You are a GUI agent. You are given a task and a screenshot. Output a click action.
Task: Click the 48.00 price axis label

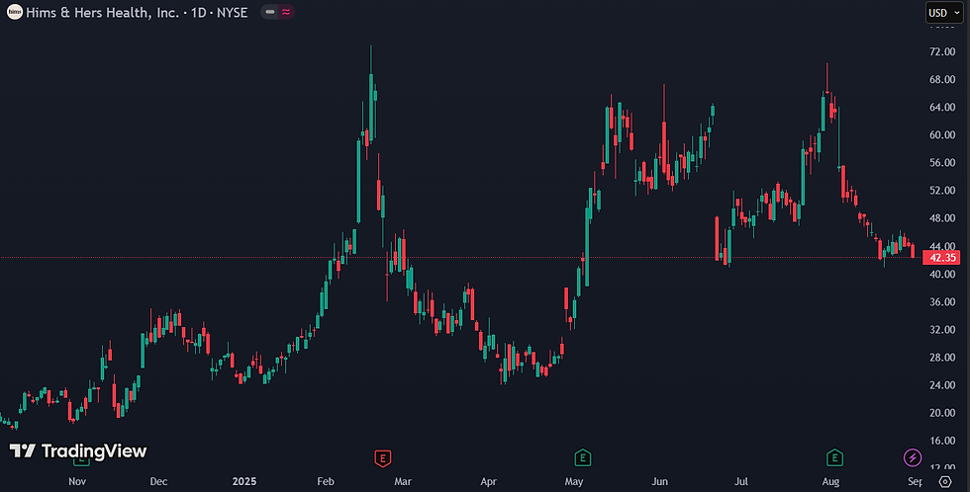coord(942,218)
